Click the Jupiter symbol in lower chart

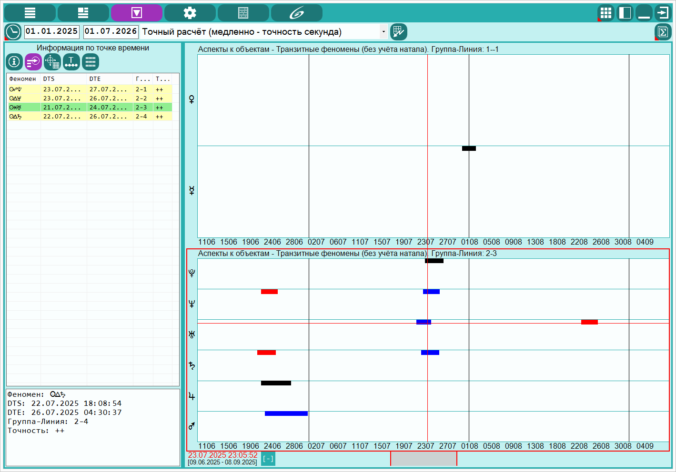192,396
